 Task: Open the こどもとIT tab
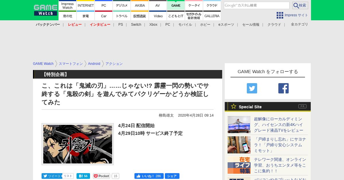[x=176, y=16]
